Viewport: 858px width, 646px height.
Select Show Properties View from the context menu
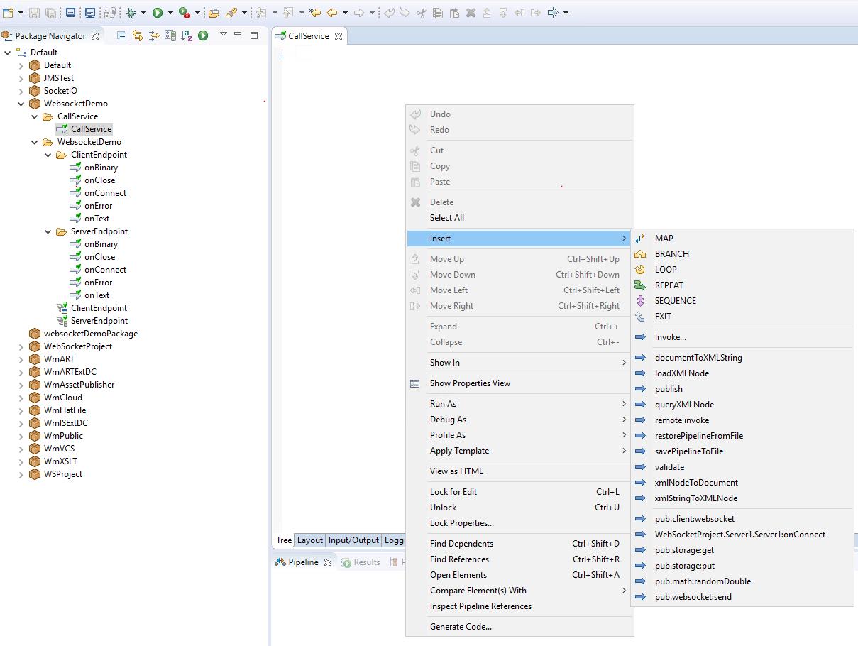pyautogui.click(x=468, y=383)
